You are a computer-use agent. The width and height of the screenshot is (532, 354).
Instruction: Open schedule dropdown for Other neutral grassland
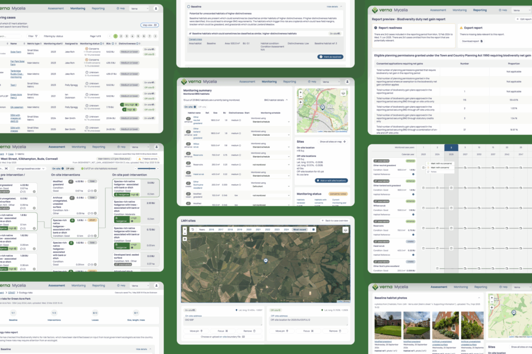(270, 122)
